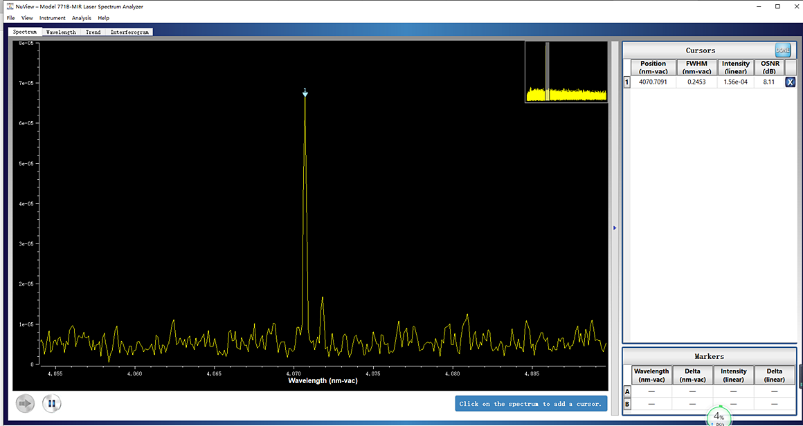Open the Analysis menu
The image size is (803, 426).
click(x=81, y=18)
